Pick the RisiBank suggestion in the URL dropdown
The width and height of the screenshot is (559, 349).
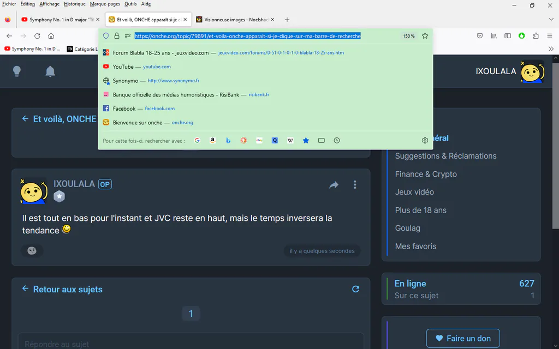click(265, 94)
